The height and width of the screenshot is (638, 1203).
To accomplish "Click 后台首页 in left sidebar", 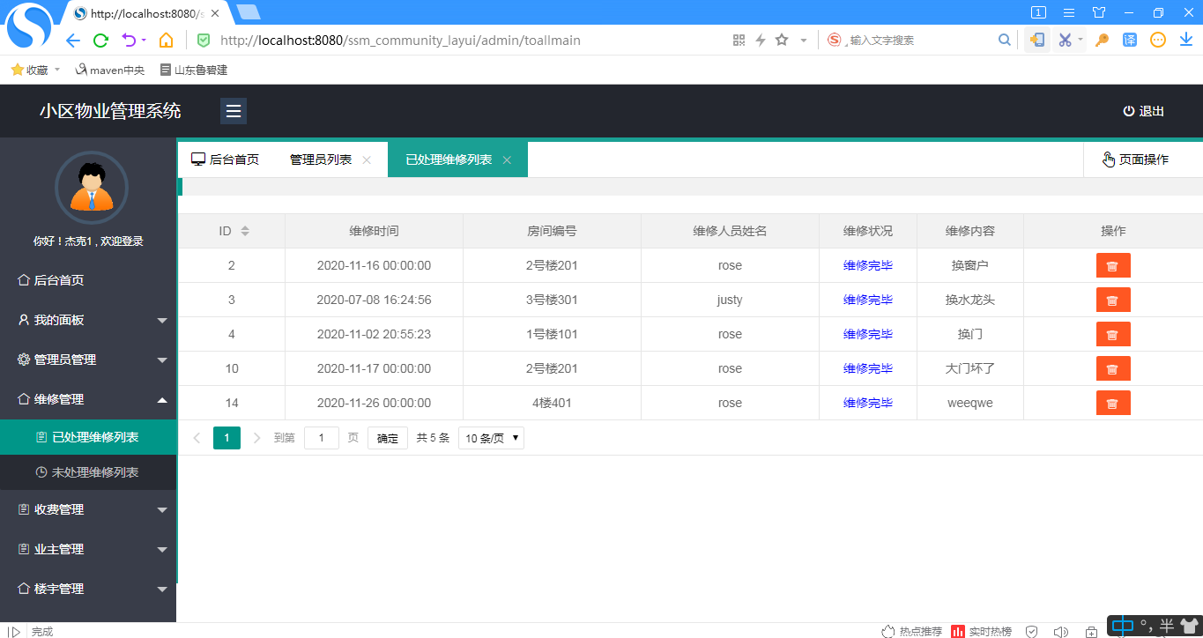I will point(88,280).
